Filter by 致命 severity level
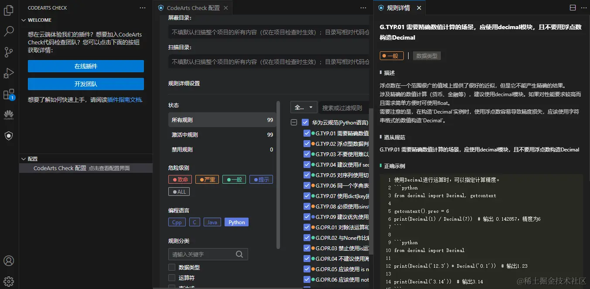This screenshot has height=289, width=590. [x=180, y=179]
